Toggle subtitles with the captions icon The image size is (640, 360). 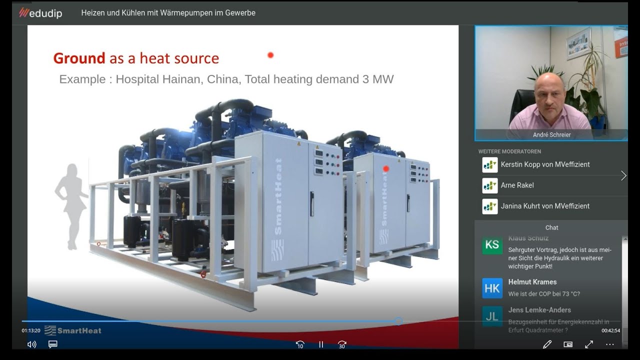[53, 344]
